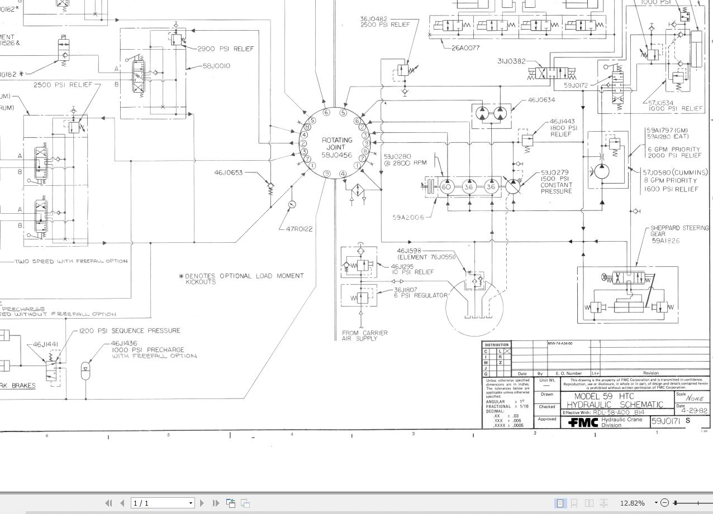Image resolution: width=713 pixels, height=514 pixels.
Task: Click the zoom slider handle
Action: [x=676, y=503]
